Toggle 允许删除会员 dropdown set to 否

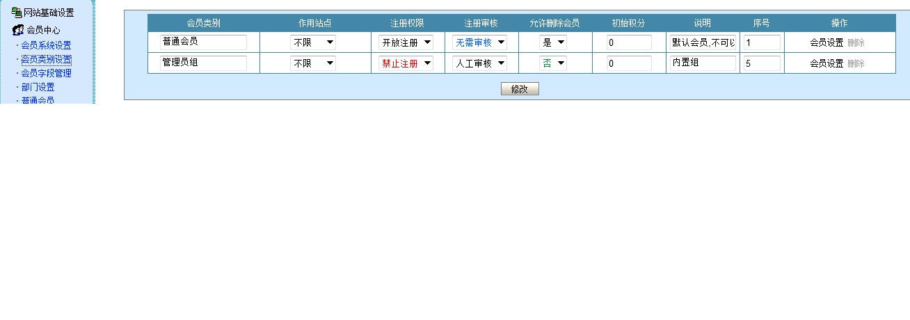click(x=553, y=63)
